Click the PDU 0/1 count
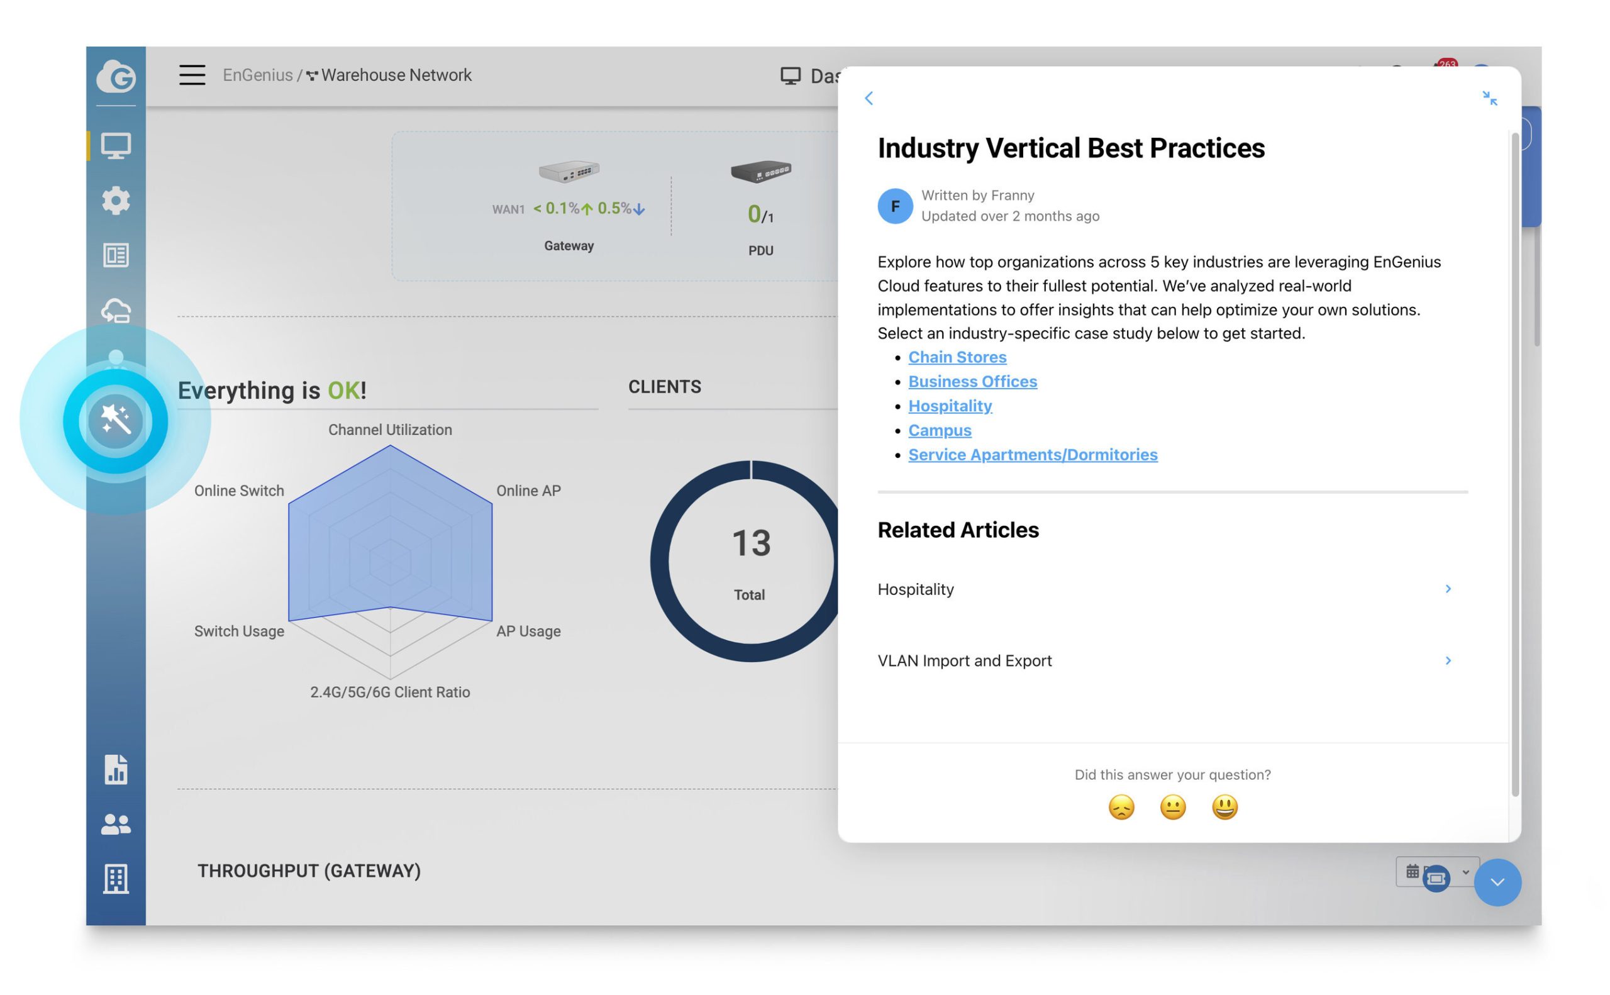 tap(760, 214)
